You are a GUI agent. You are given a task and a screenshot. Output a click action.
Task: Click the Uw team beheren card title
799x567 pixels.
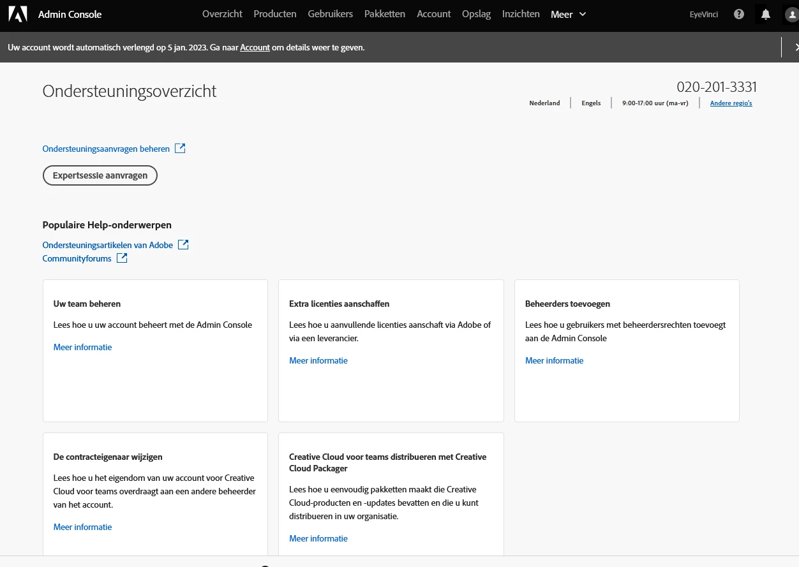[x=87, y=304]
